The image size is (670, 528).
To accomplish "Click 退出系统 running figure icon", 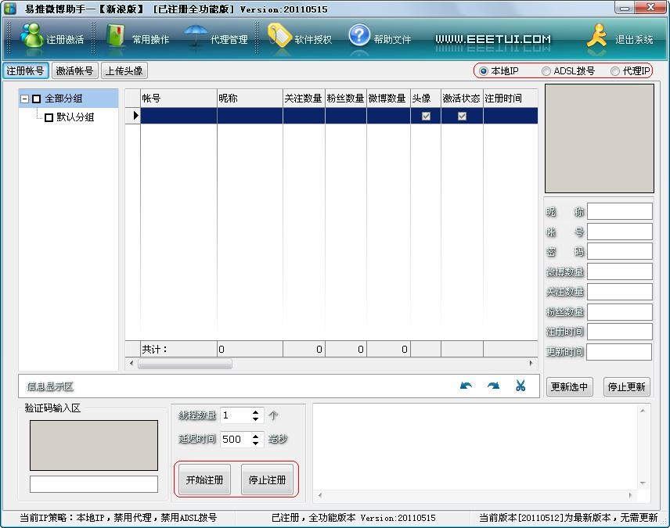I will pos(596,36).
